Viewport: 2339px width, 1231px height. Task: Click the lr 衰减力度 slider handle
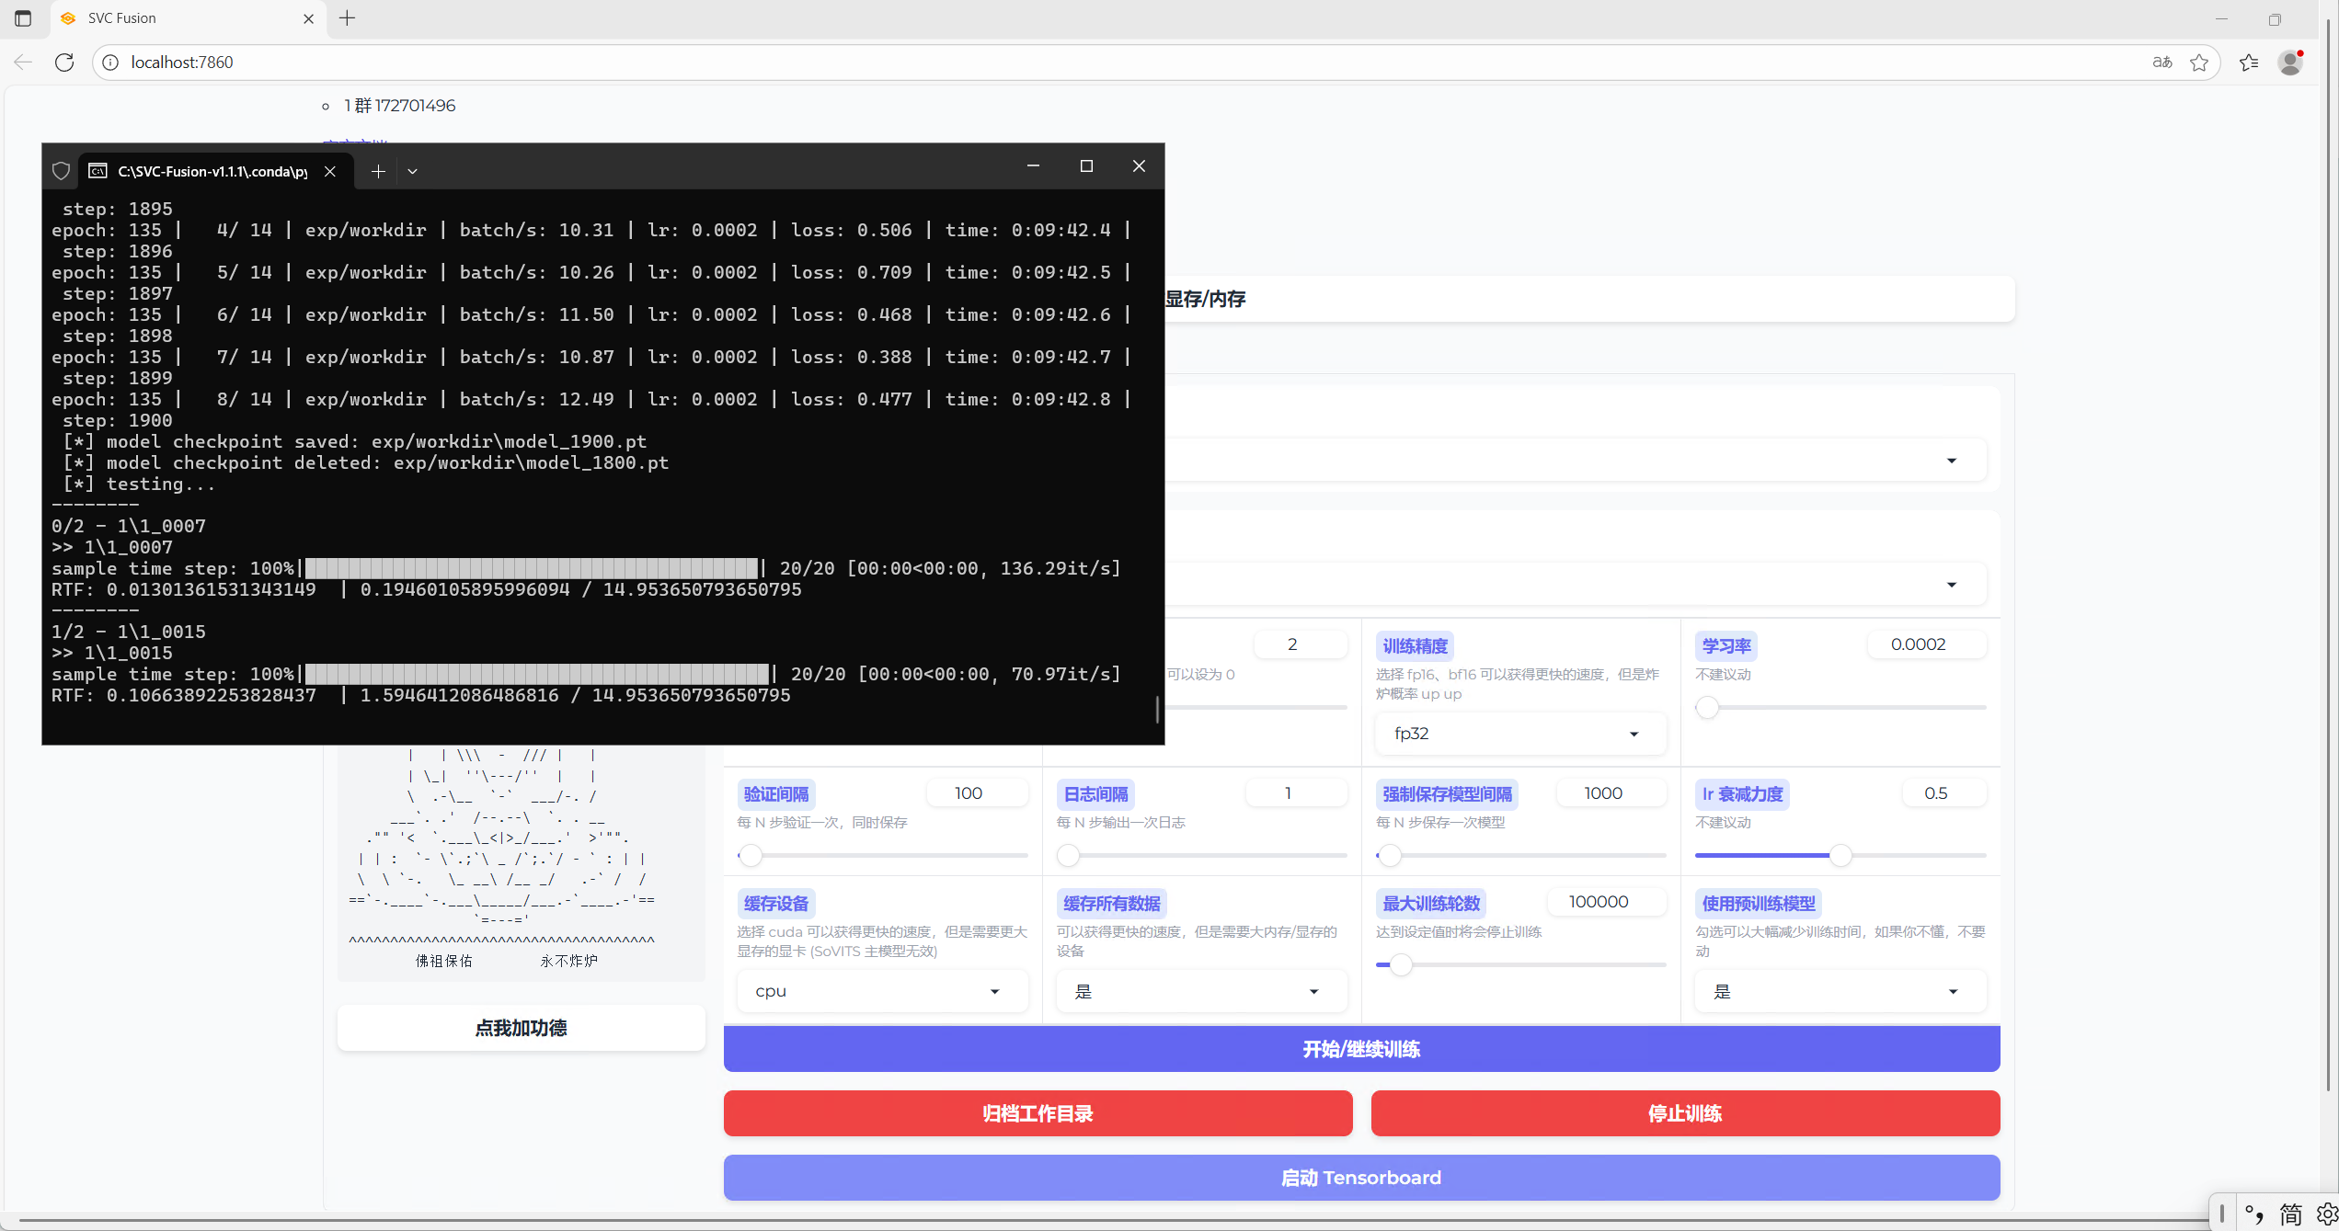point(1840,856)
